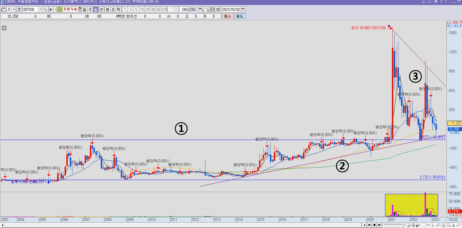462x228 pixels.
Task: Open the stock code 007330 dropdown arrow
Action: click(40, 9)
